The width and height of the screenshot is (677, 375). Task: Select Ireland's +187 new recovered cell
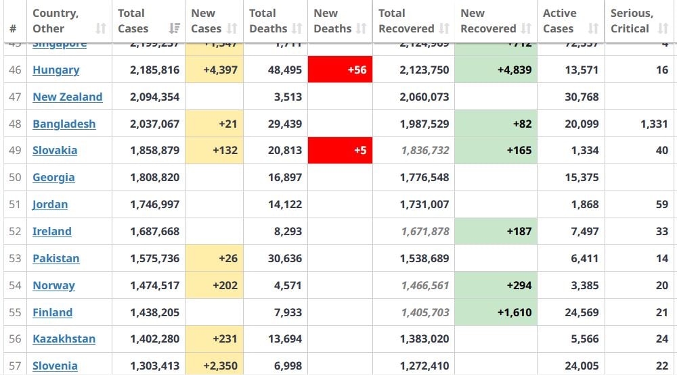coord(496,232)
